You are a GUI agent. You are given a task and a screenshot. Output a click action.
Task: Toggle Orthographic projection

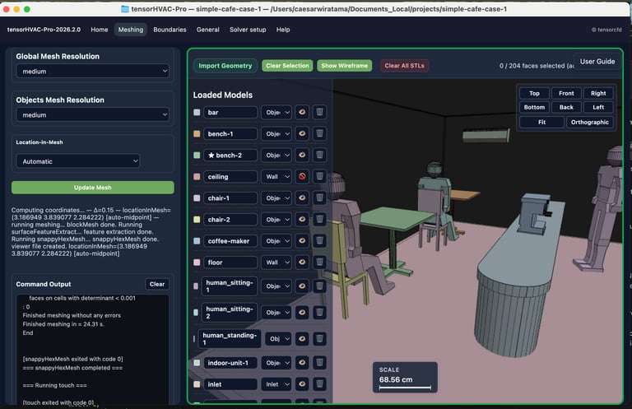point(590,122)
